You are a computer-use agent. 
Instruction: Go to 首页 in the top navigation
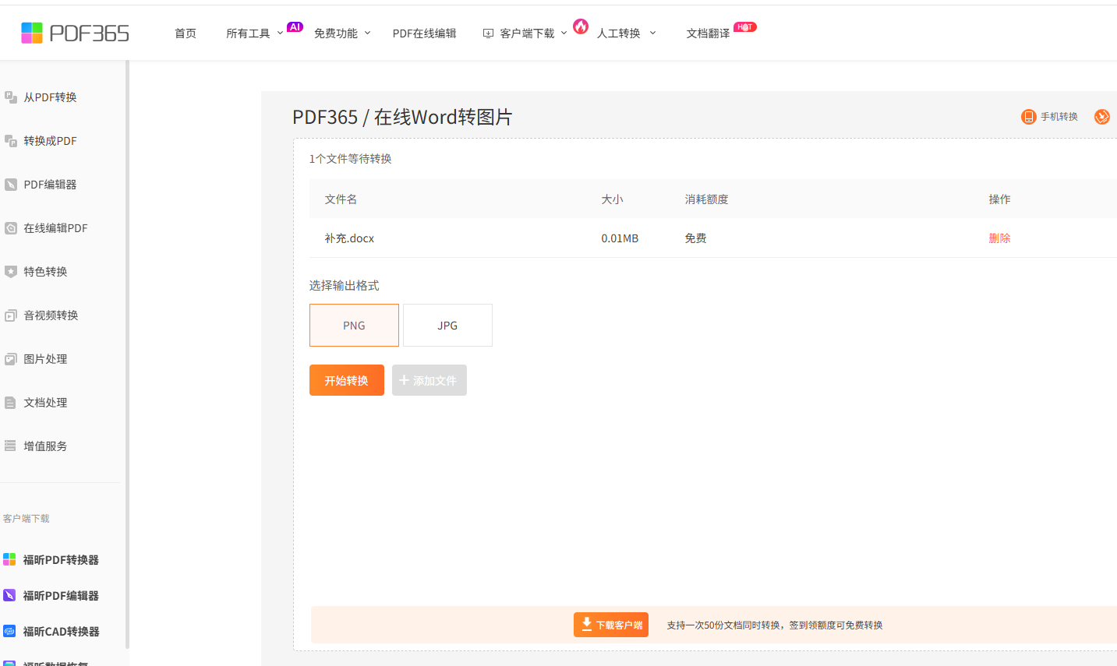pyautogui.click(x=186, y=33)
